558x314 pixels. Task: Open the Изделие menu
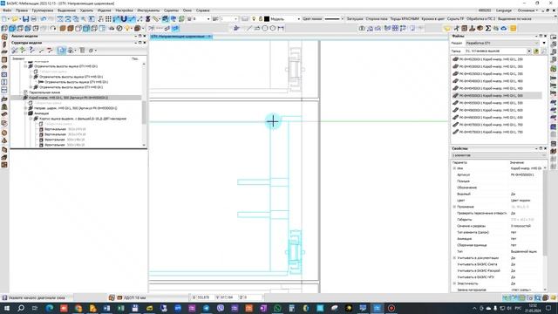pos(105,10)
